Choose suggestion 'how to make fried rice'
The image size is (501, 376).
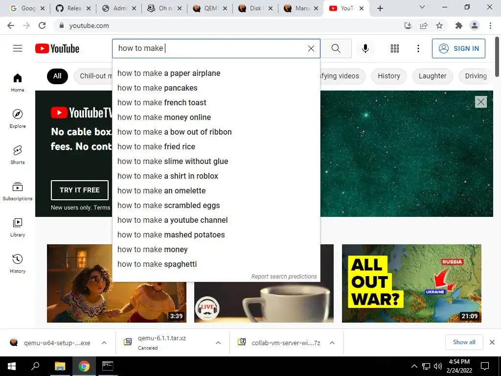(x=216, y=147)
